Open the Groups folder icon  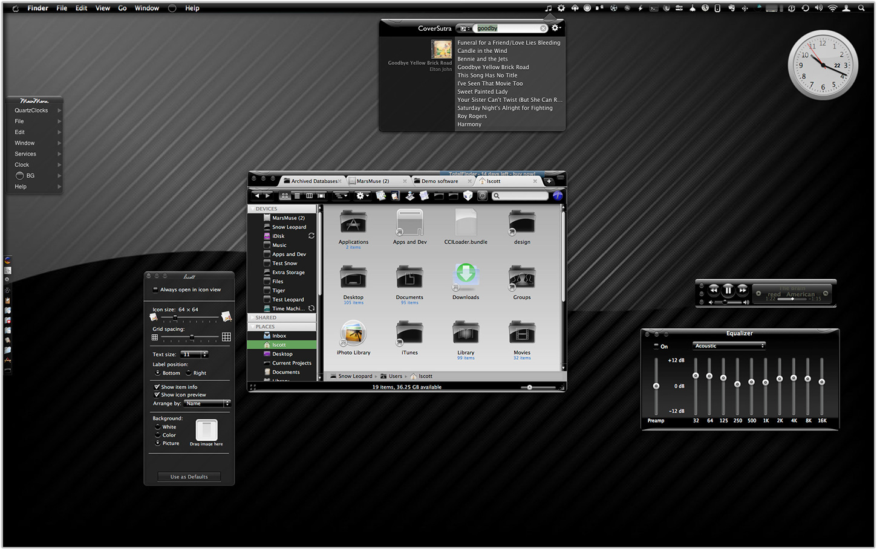click(522, 278)
